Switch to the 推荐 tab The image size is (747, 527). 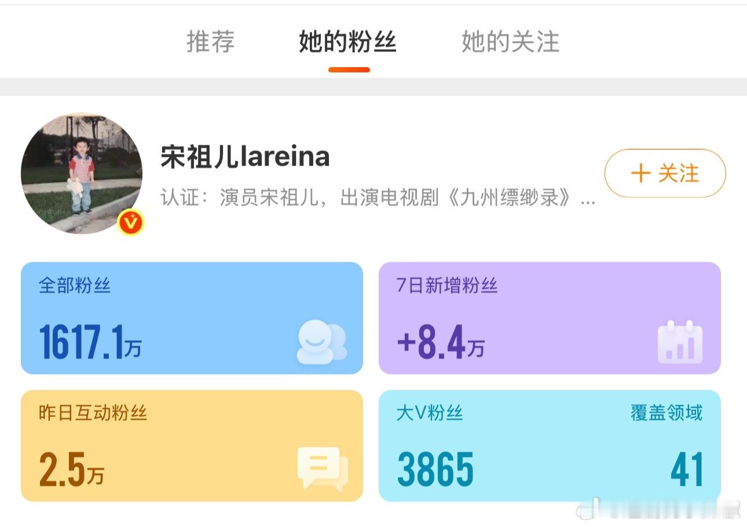point(210,42)
